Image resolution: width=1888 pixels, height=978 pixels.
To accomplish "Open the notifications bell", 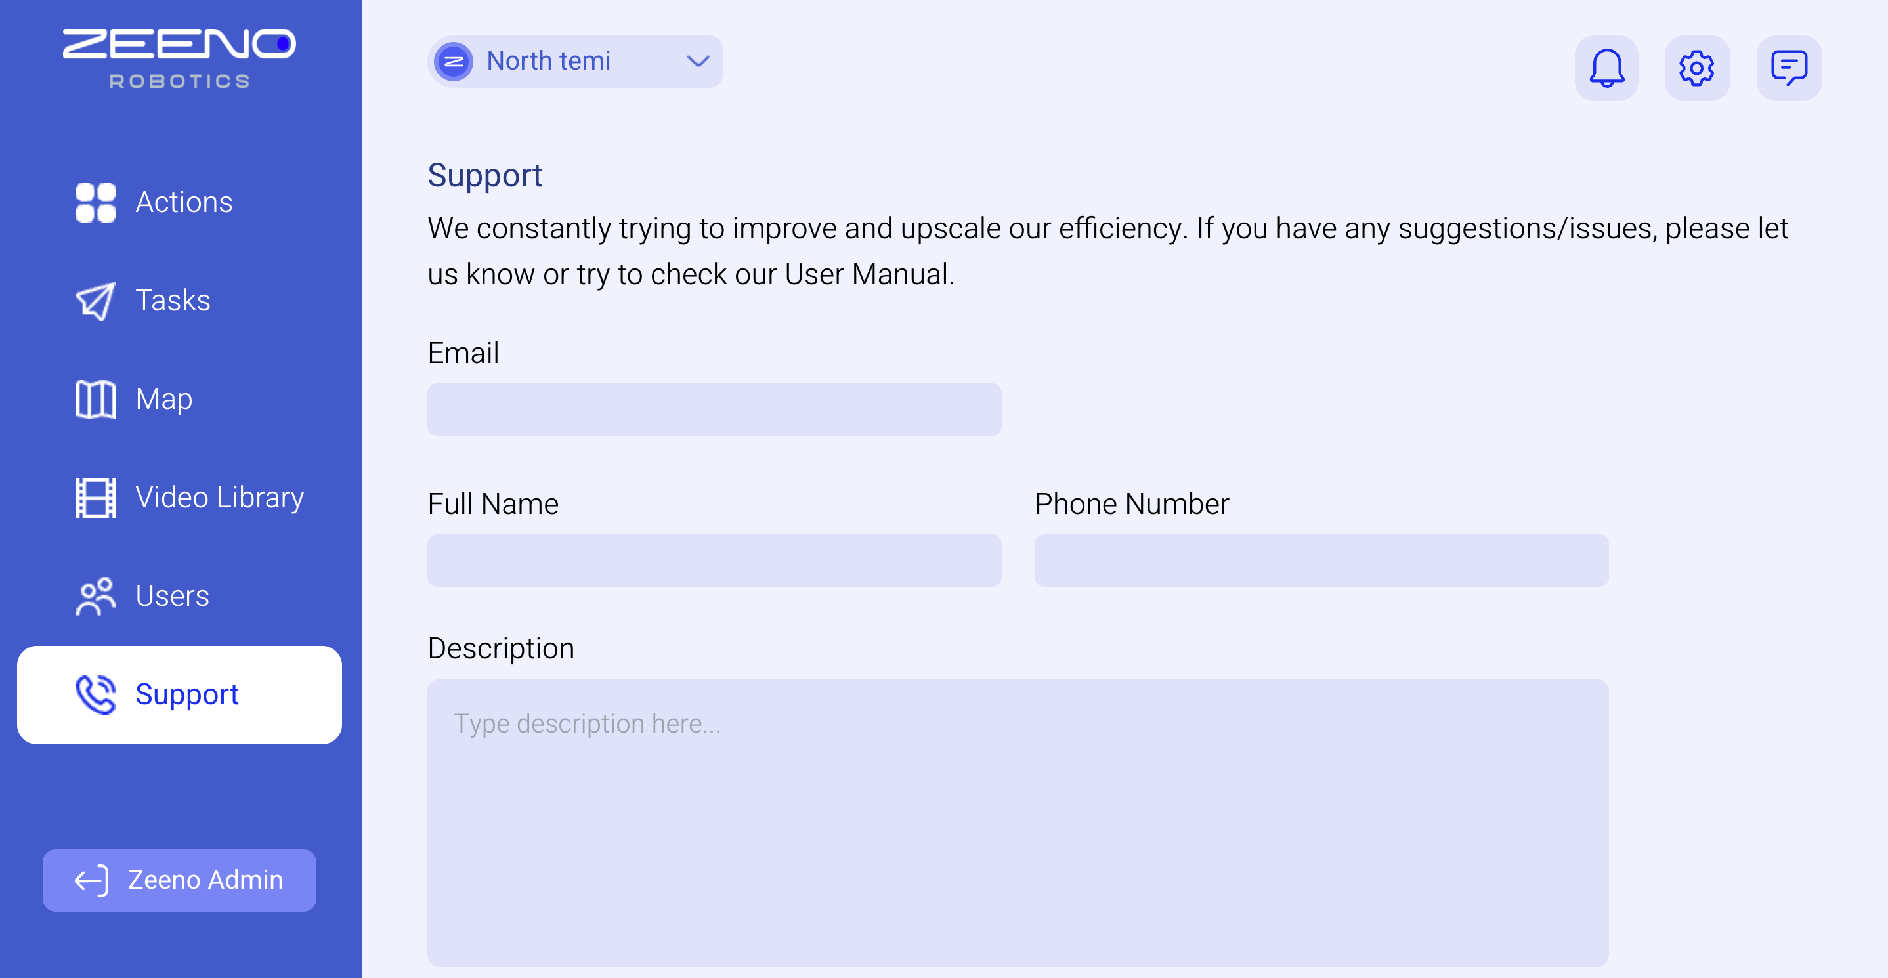I will (x=1606, y=68).
